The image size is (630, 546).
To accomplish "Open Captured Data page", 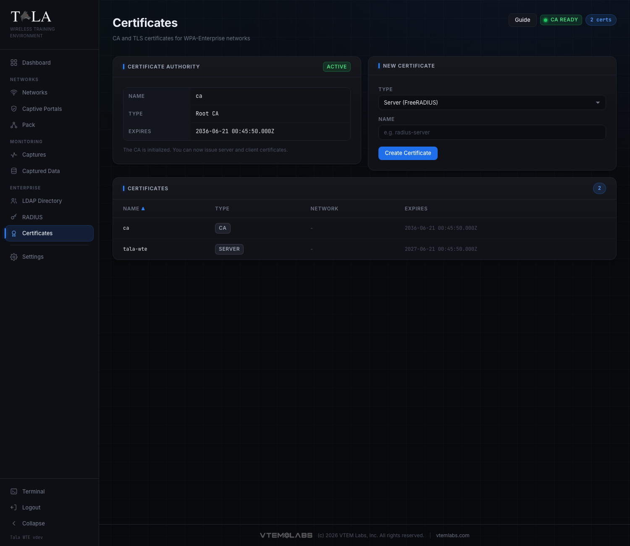I will 49,171.
